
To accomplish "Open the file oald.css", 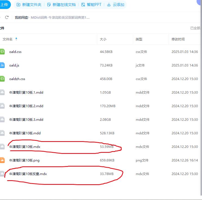I will [15, 52].
